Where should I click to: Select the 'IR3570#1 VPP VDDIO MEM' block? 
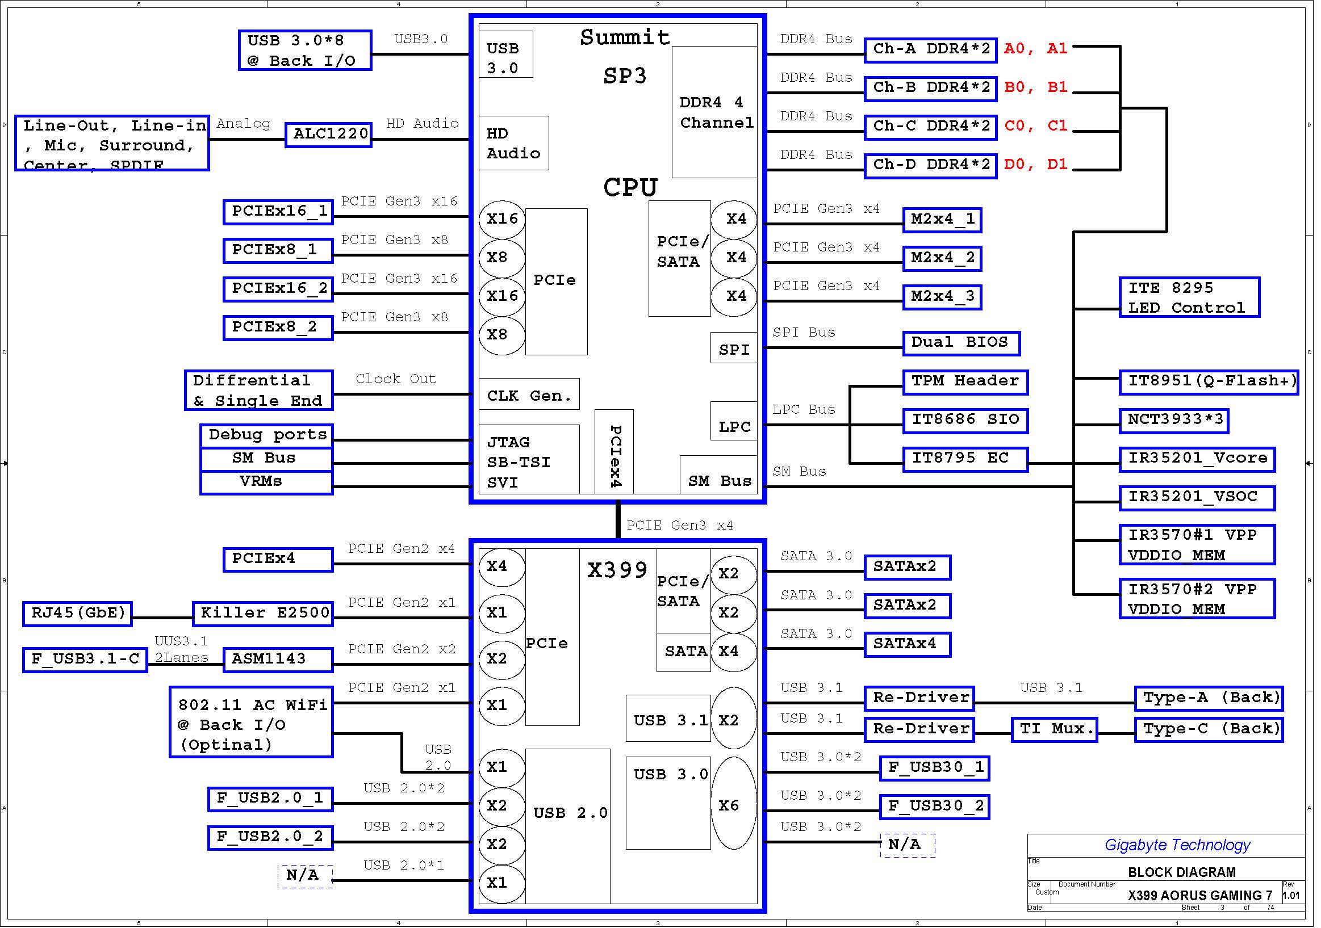(1197, 545)
